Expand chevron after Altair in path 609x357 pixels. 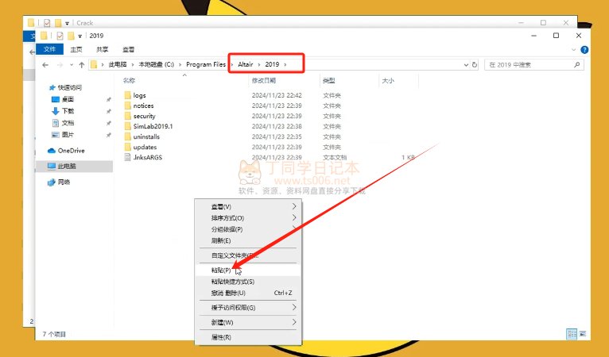tap(259, 64)
